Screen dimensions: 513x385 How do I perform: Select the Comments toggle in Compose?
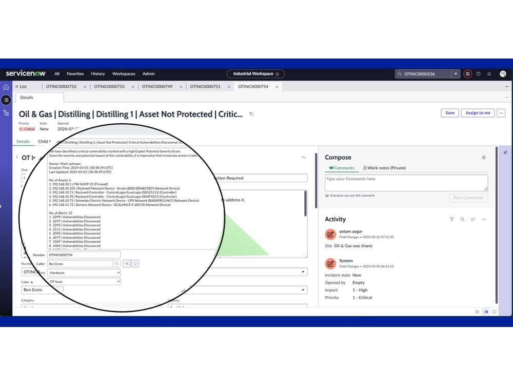coord(342,168)
